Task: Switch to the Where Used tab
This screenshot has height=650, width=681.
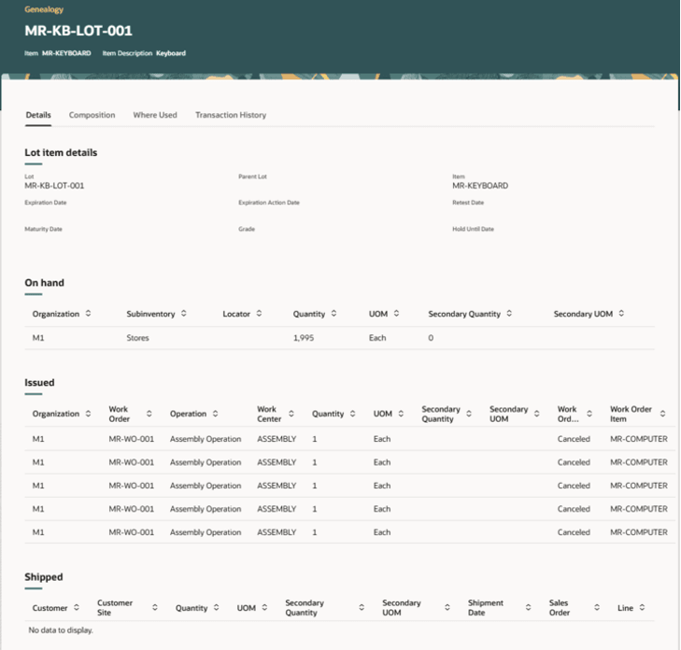Action: click(x=155, y=115)
